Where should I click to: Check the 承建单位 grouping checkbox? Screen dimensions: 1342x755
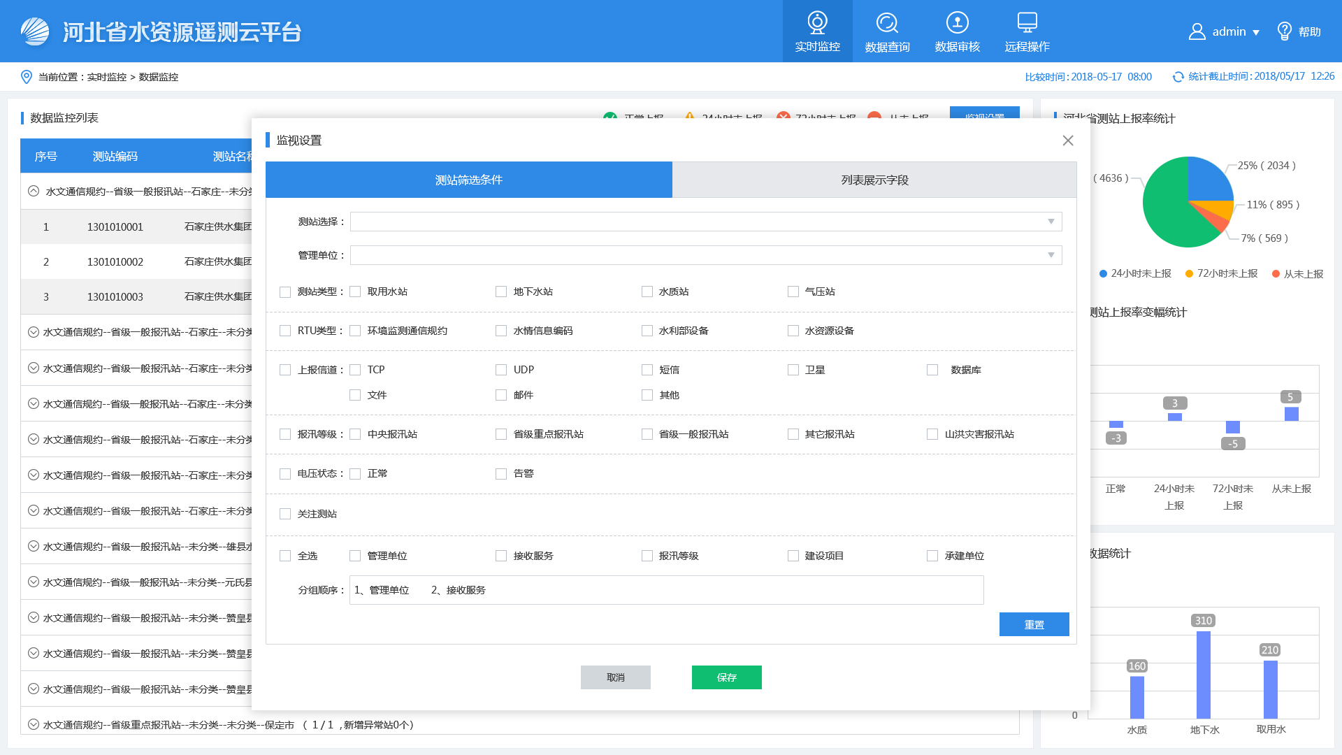click(932, 556)
